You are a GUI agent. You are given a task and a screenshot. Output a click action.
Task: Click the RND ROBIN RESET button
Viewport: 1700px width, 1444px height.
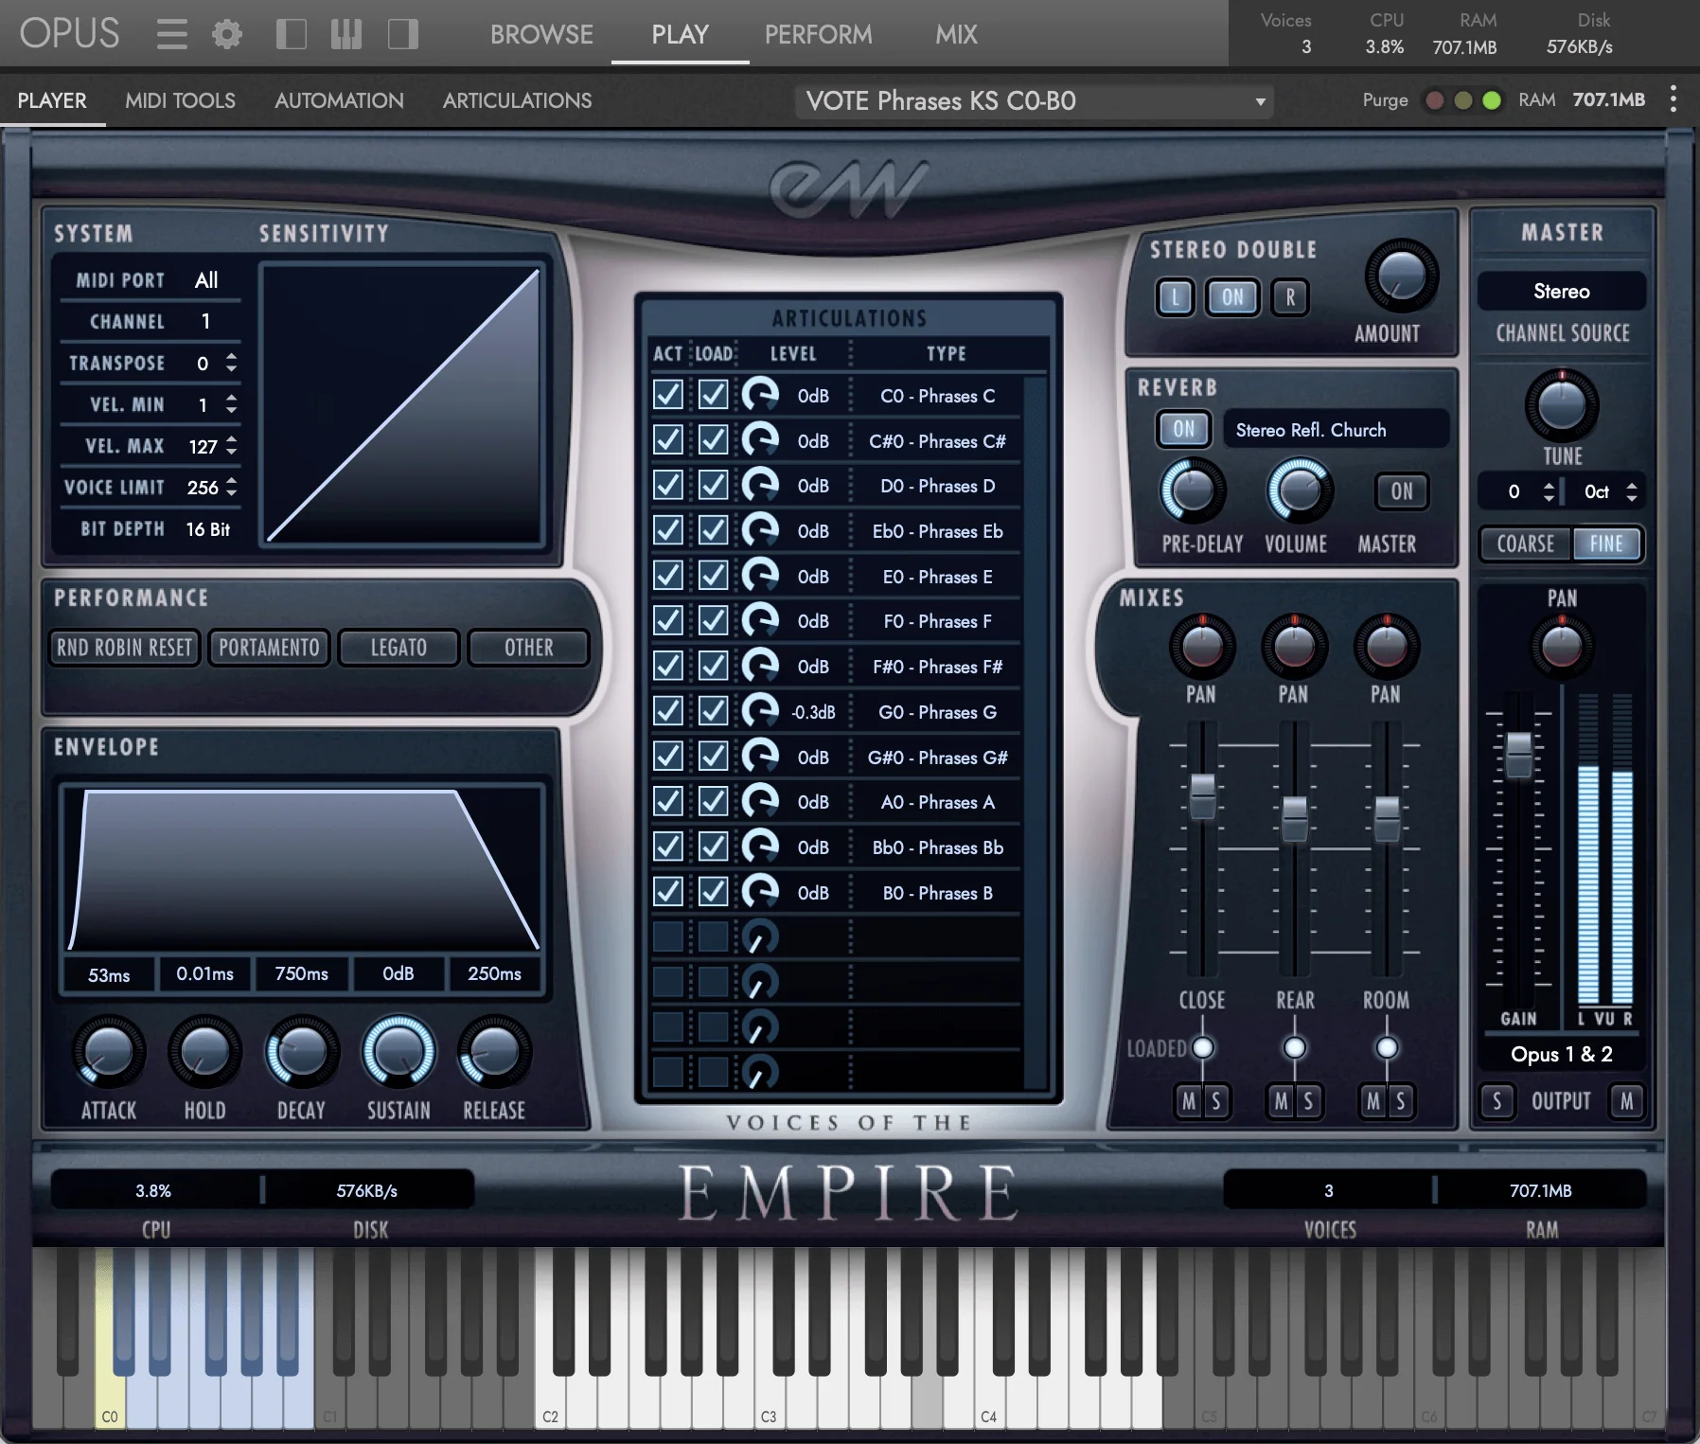point(124,648)
